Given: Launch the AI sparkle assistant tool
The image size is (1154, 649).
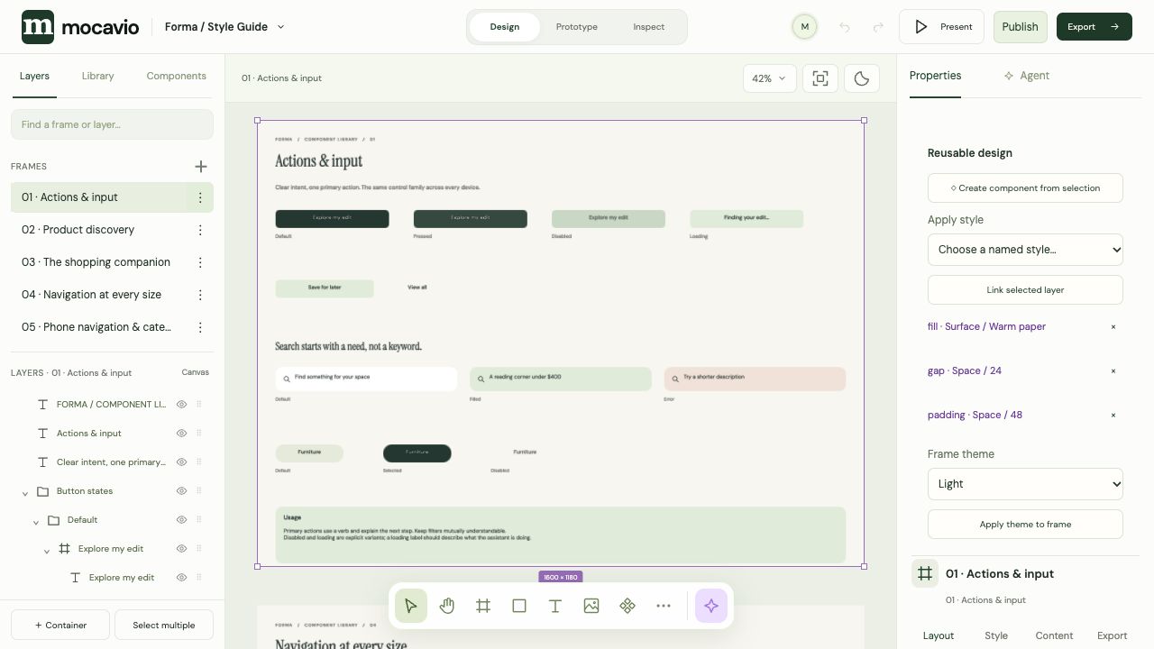Looking at the screenshot, I should click(x=711, y=606).
